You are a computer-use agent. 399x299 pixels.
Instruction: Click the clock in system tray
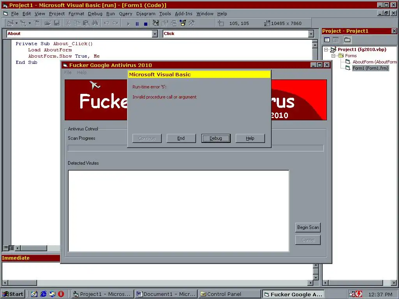click(x=380, y=294)
